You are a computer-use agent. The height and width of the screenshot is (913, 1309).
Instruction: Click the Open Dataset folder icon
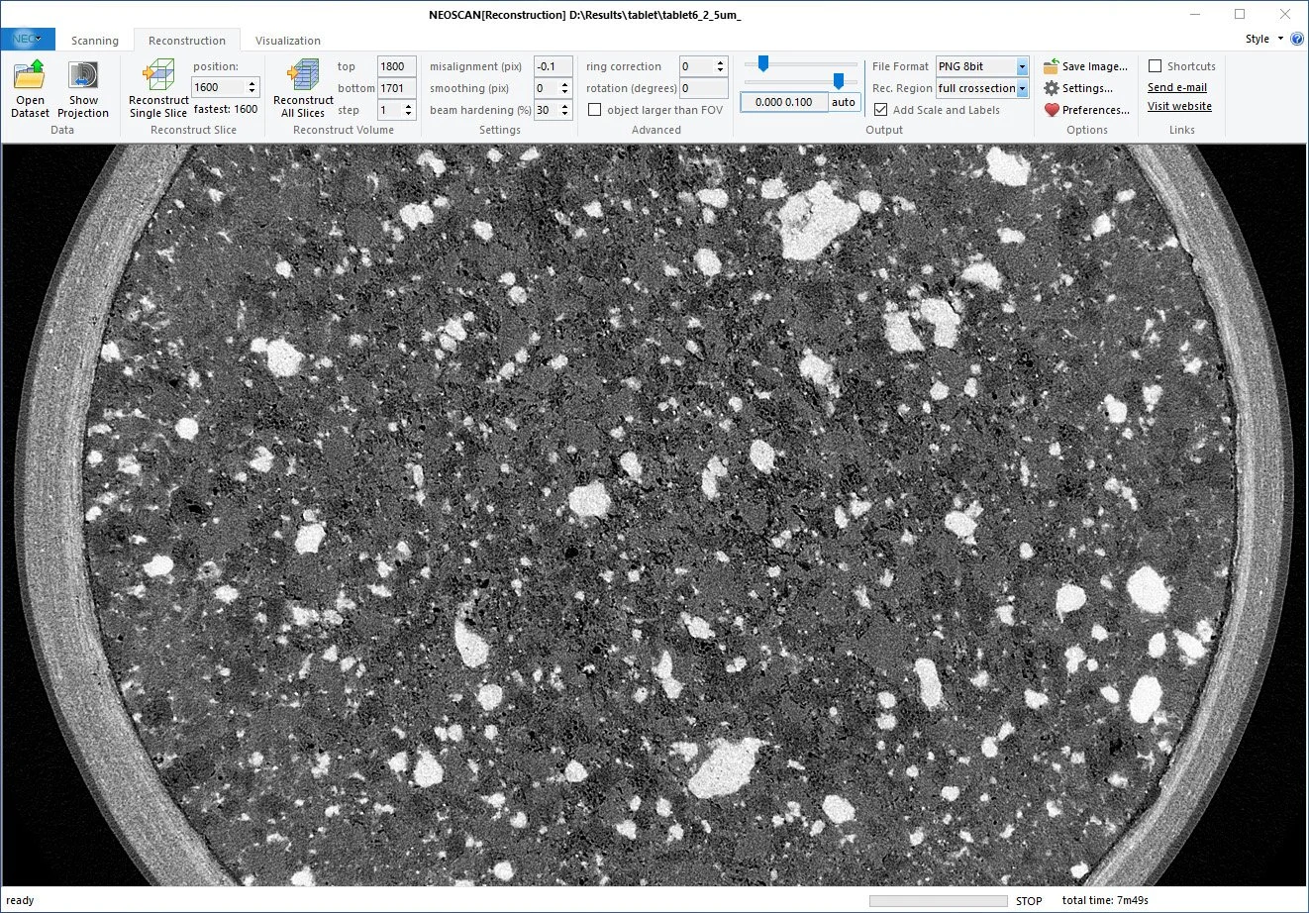[30, 75]
